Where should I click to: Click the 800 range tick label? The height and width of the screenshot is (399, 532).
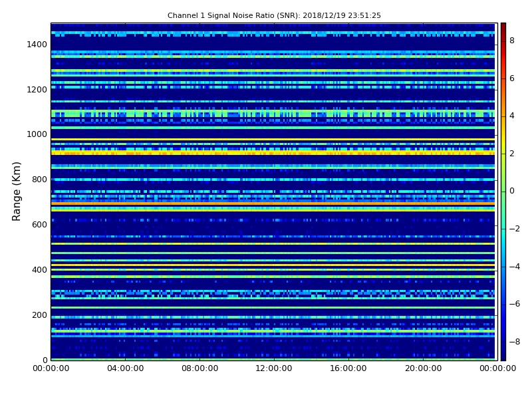pyautogui.click(x=39, y=180)
